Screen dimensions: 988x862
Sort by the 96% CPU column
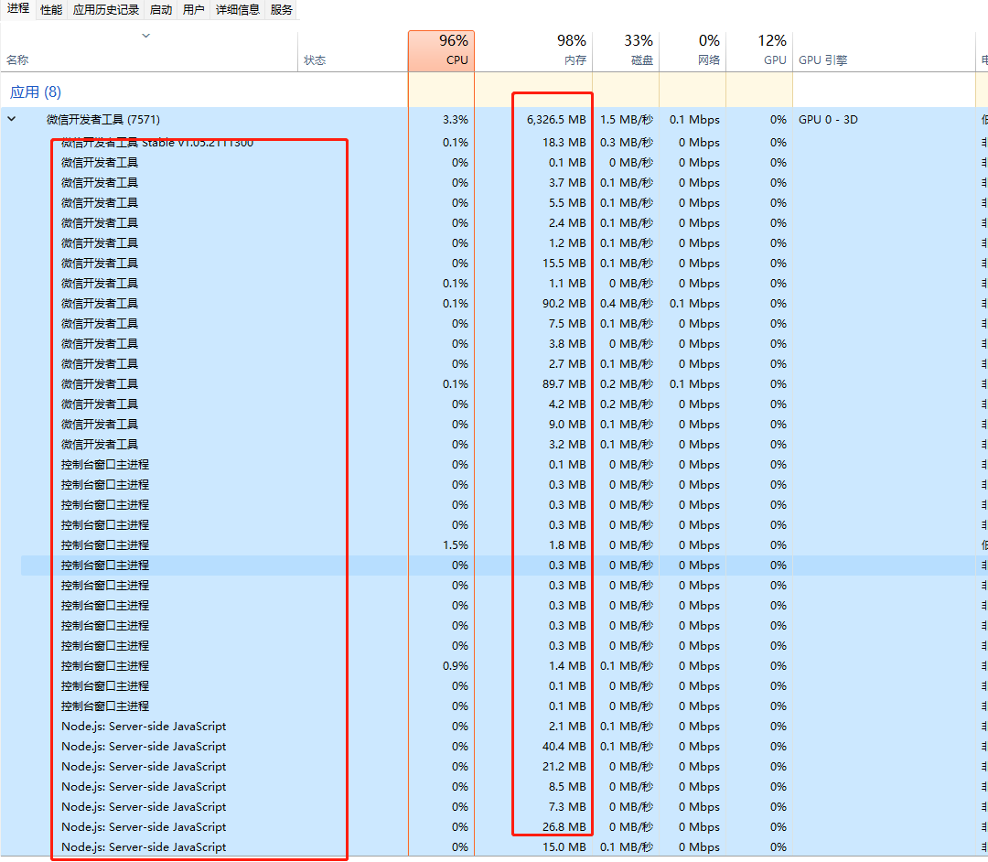pos(441,51)
